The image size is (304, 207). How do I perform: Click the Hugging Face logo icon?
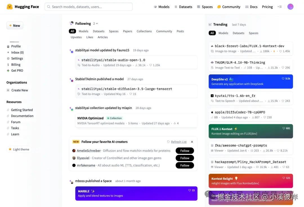[10, 7]
